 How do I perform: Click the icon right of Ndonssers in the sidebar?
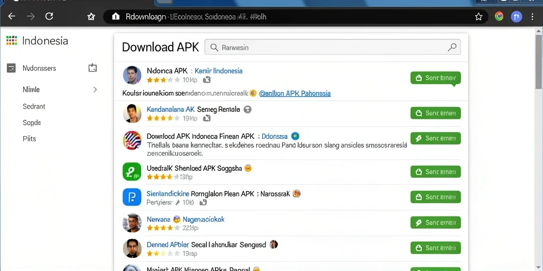92,68
